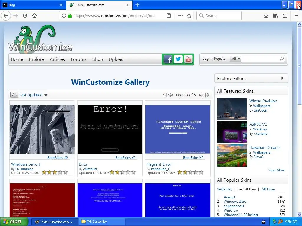Open the Flagrant Error skin title

[159, 164]
